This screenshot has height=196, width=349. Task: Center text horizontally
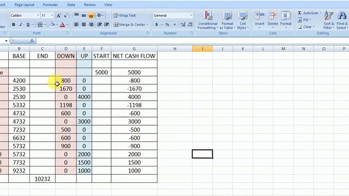(x=83, y=24)
